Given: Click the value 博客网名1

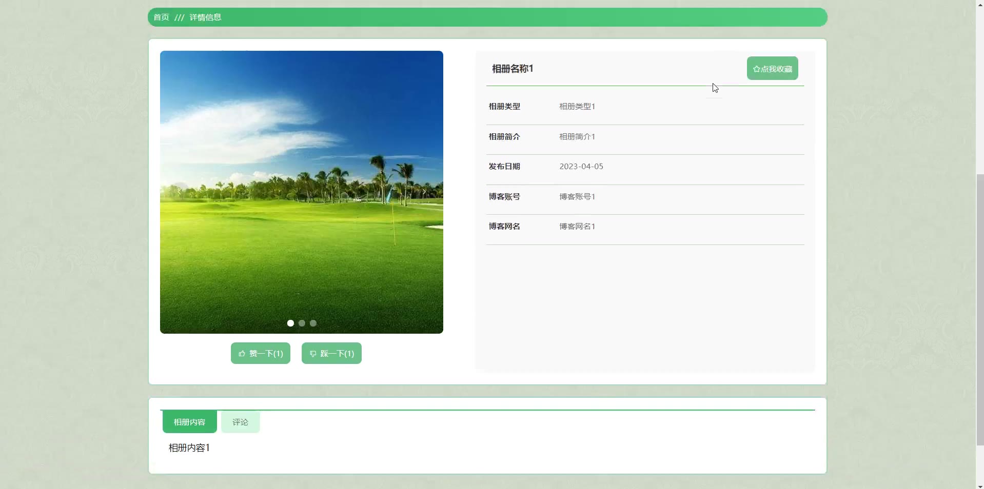Looking at the screenshot, I should pos(577,226).
